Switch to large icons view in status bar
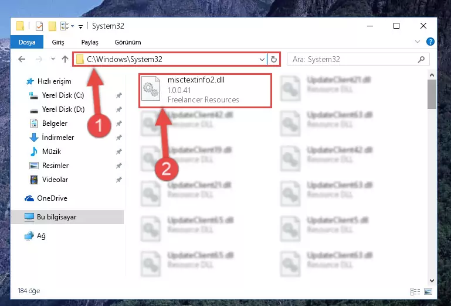 tap(428, 291)
